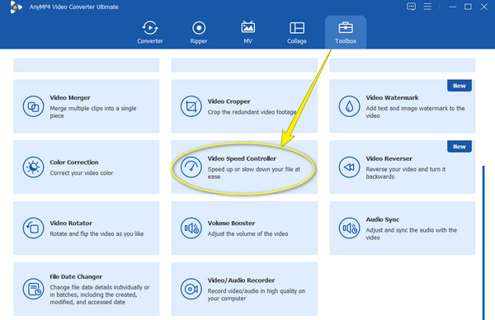This screenshot has height=320, width=495.
Task: Click the New badge on Video Watermark
Action: coord(460,86)
